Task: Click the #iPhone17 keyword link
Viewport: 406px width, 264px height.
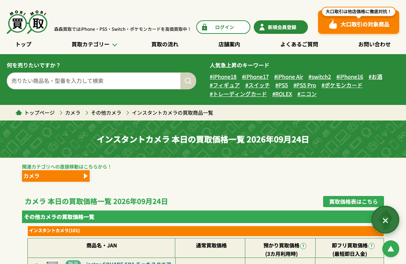Action: (255, 77)
